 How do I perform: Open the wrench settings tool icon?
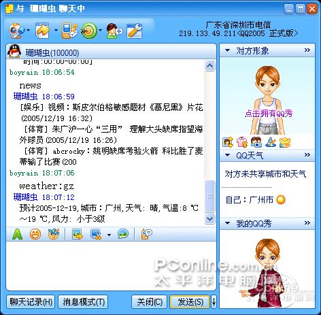(x=134, y=31)
